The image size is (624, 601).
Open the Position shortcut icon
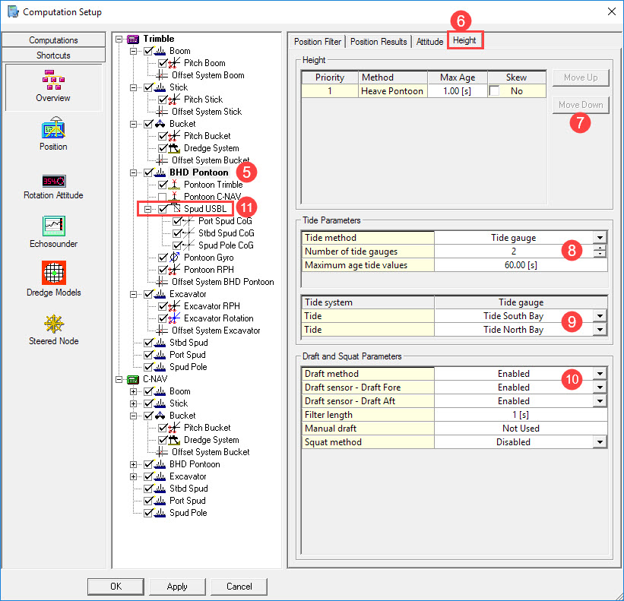[x=53, y=128]
